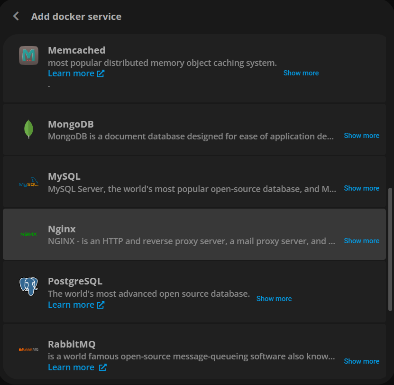Show more of the MySQL description
Image resolution: width=394 pixels, height=385 pixels.
361,188
